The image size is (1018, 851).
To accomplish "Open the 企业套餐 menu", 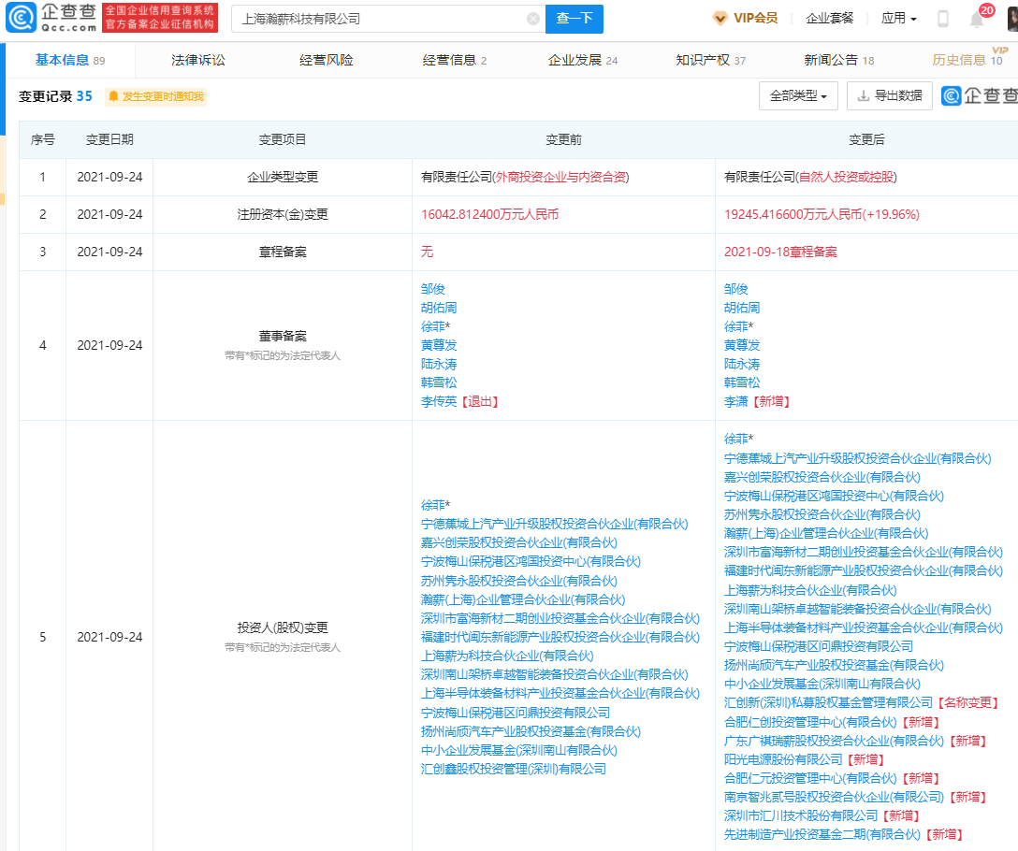I will (830, 18).
